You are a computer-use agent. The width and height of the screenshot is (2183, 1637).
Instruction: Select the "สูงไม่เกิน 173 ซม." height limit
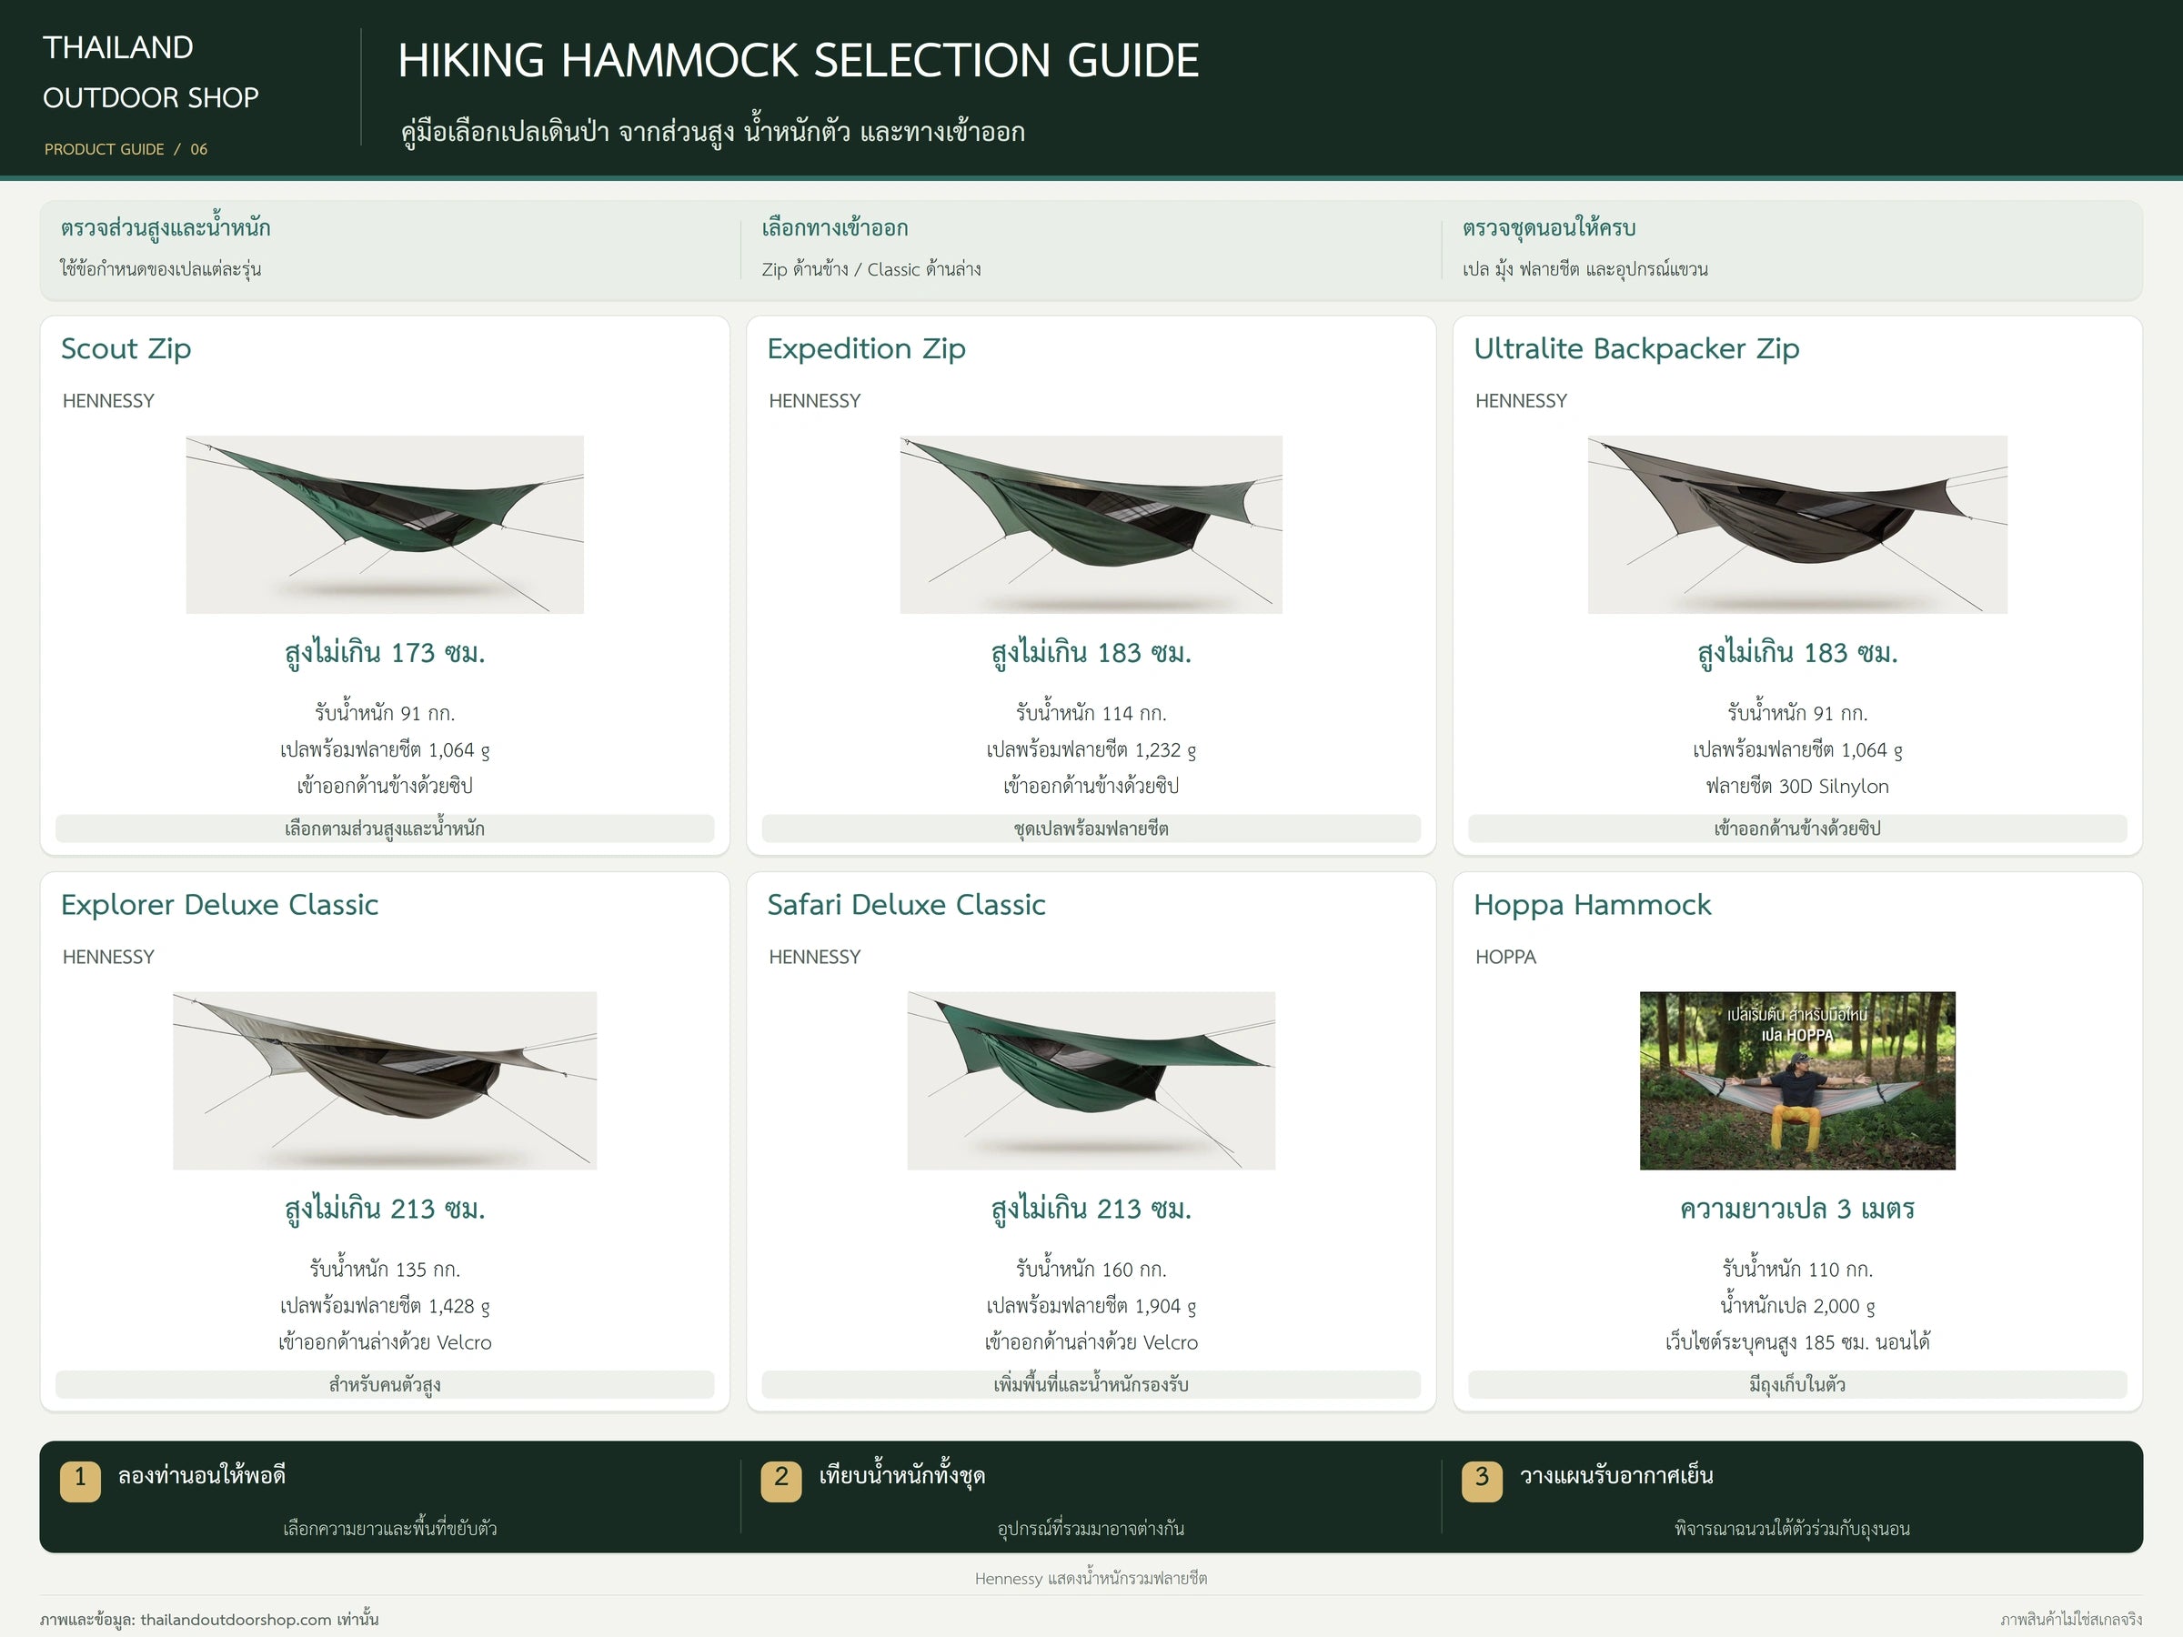point(385,653)
